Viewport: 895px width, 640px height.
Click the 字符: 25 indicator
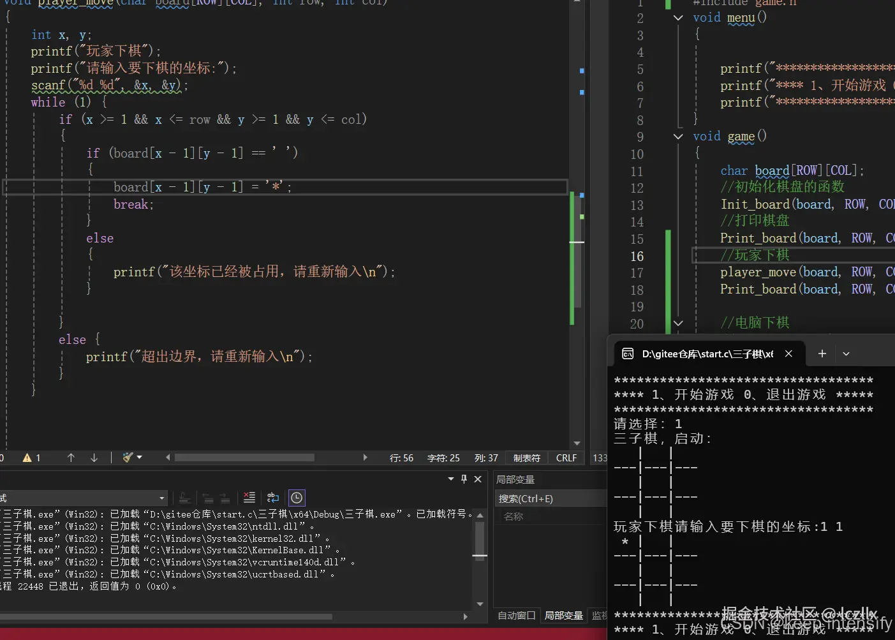[x=443, y=458]
